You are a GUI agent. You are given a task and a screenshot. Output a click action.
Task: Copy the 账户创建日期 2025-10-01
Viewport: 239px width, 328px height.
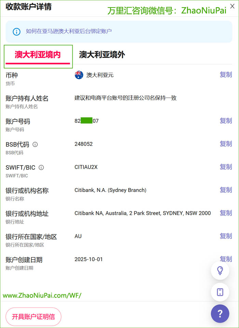click(x=226, y=259)
